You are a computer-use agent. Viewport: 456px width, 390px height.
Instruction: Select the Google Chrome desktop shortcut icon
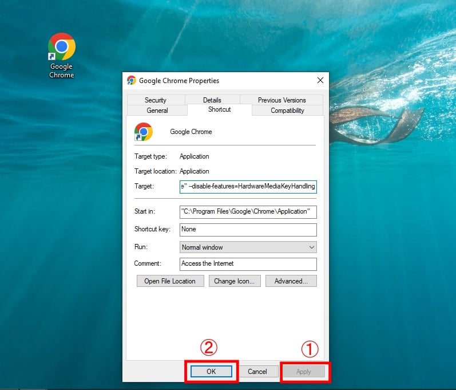point(61,56)
